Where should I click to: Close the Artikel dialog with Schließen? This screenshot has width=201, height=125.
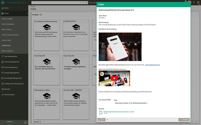[x=184, y=120]
